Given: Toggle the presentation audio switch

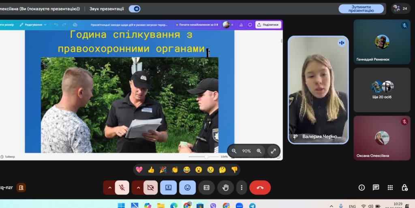Looking at the screenshot, I should click(x=135, y=8).
